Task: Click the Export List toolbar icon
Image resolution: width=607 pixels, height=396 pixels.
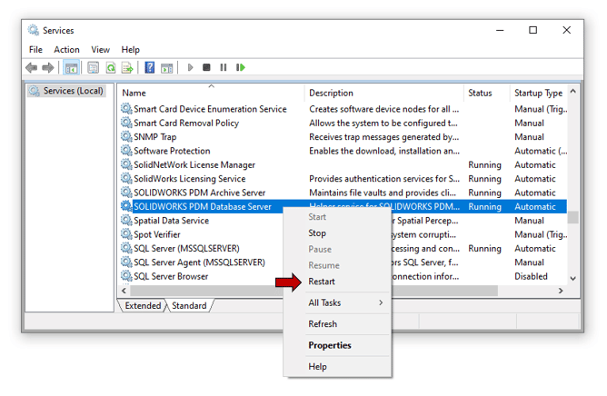Action: (x=128, y=68)
